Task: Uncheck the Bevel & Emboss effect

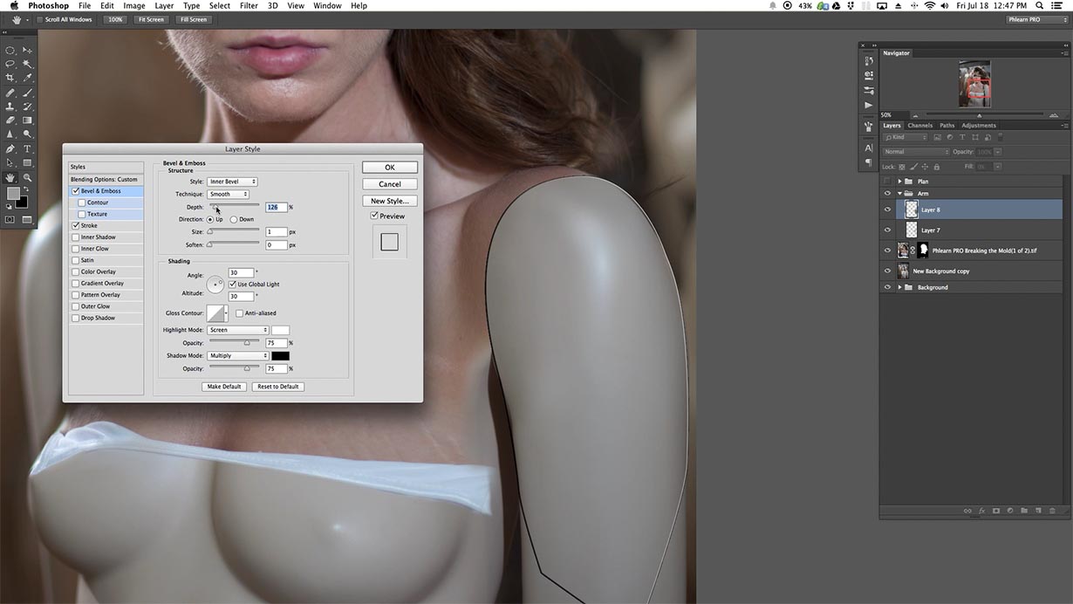Action: click(76, 191)
